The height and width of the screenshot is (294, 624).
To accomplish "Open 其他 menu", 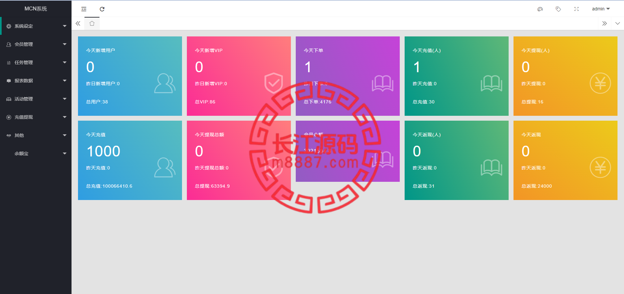I will [x=36, y=135].
